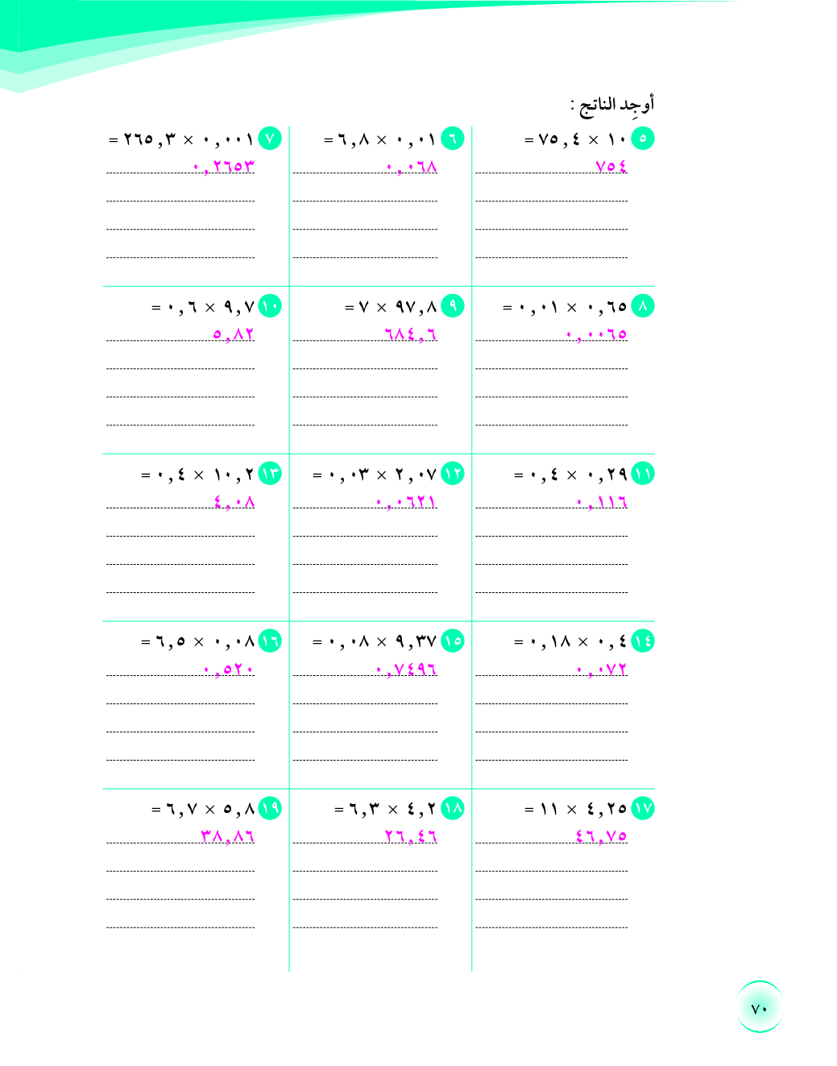This screenshot has height=1066, width=837.
Task: Click the green circle badge for question 6
Action: pos(453,139)
